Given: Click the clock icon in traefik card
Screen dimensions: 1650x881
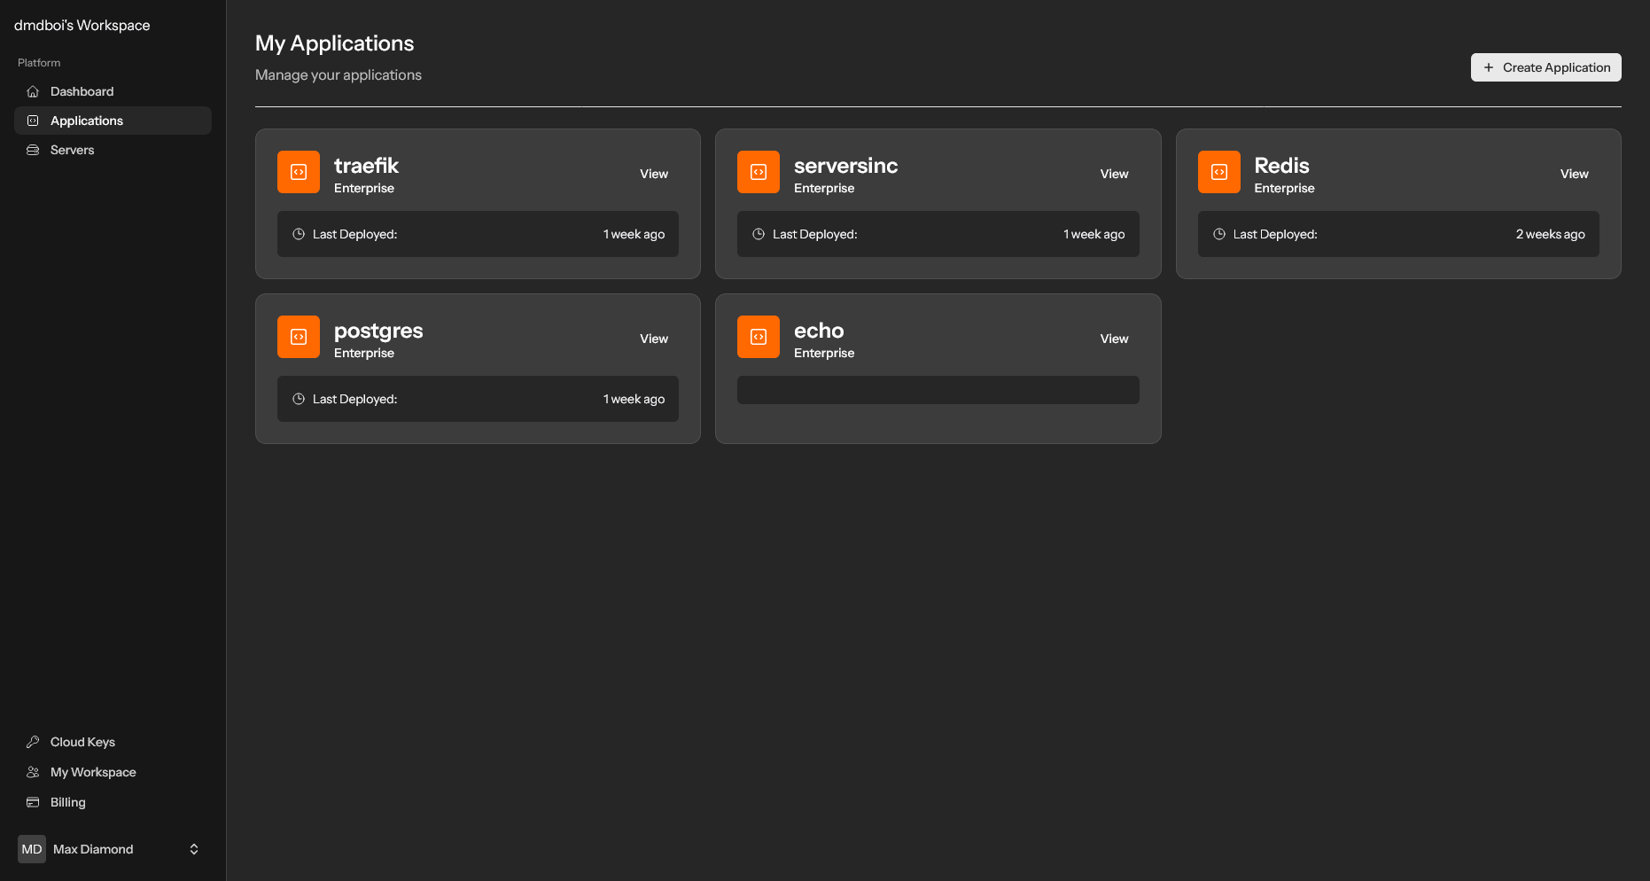Looking at the screenshot, I should coord(299,234).
